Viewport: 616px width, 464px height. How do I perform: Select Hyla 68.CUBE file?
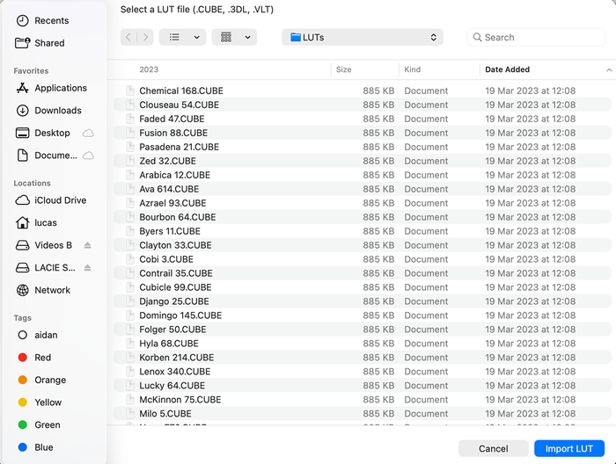click(x=363, y=344)
